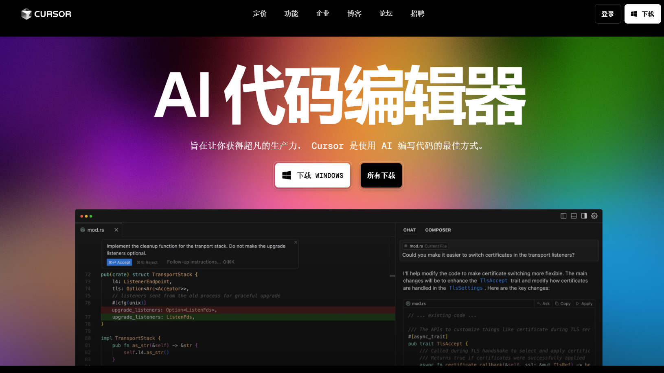The height and width of the screenshot is (373, 664).
Task: Open the 所有下载 all downloads button
Action: pos(381,175)
